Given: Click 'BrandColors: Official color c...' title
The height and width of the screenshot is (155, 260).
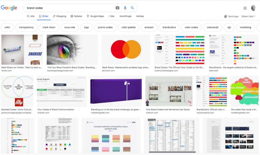Looking at the screenshot, I should coord(211,109).
